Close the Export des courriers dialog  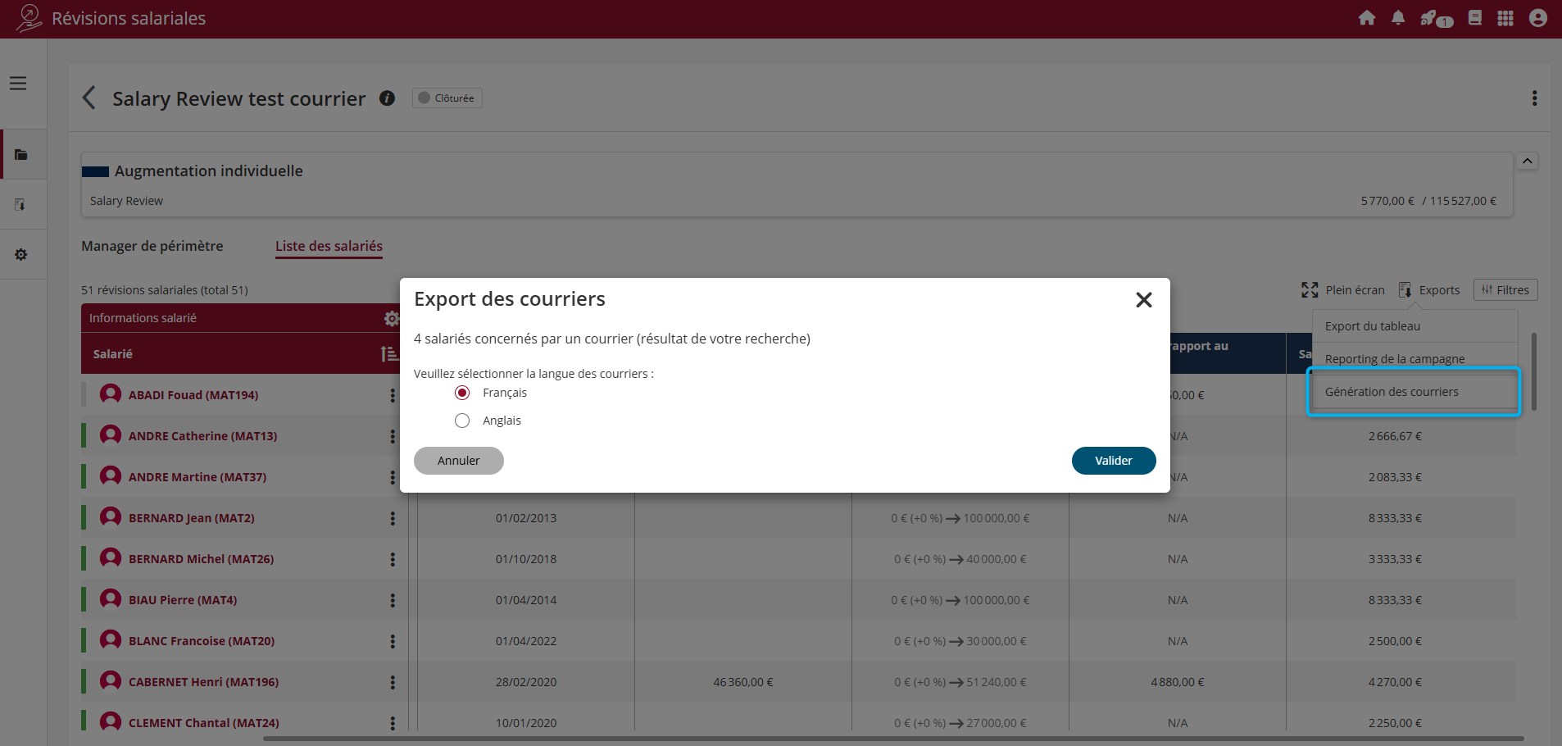tap(1144, 300)
